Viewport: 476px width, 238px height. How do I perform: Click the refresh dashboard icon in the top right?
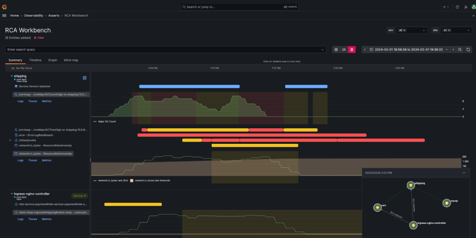[469, 49]
